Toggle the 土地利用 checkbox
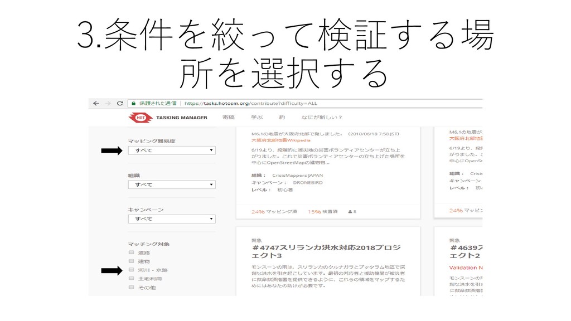 tap(131, 279)
